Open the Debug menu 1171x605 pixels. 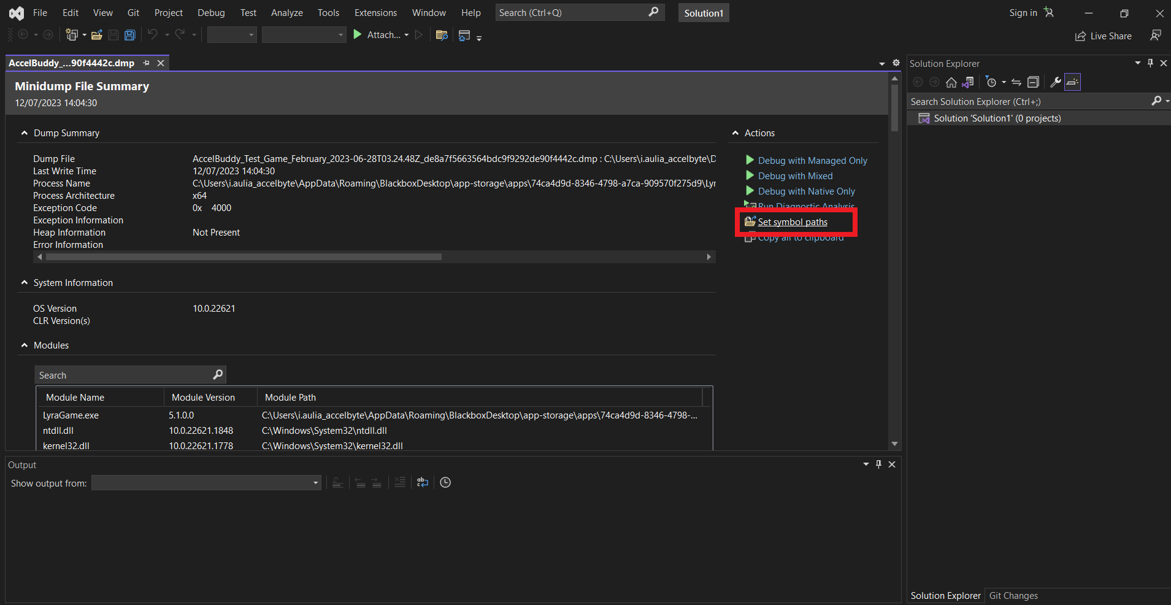tap(211, 13)
